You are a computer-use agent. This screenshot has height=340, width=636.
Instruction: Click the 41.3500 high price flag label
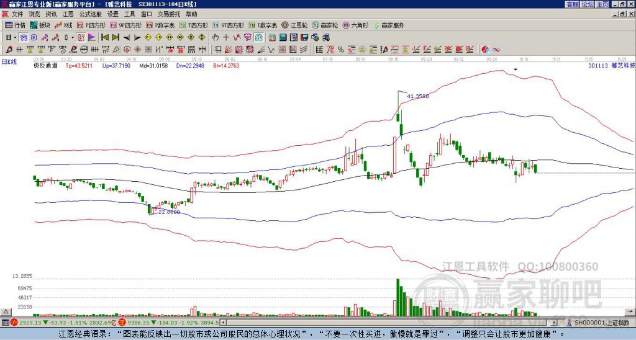point(418,96)
